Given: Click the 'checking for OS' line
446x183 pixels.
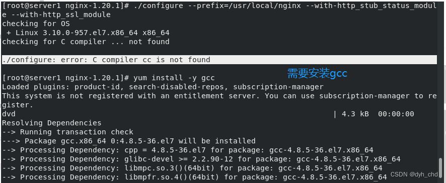Looking at the screenshot, I should click(x=36, y=24).
